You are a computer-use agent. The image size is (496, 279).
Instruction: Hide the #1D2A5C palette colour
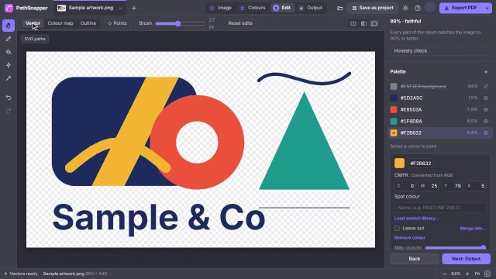[x=486, y=98]
